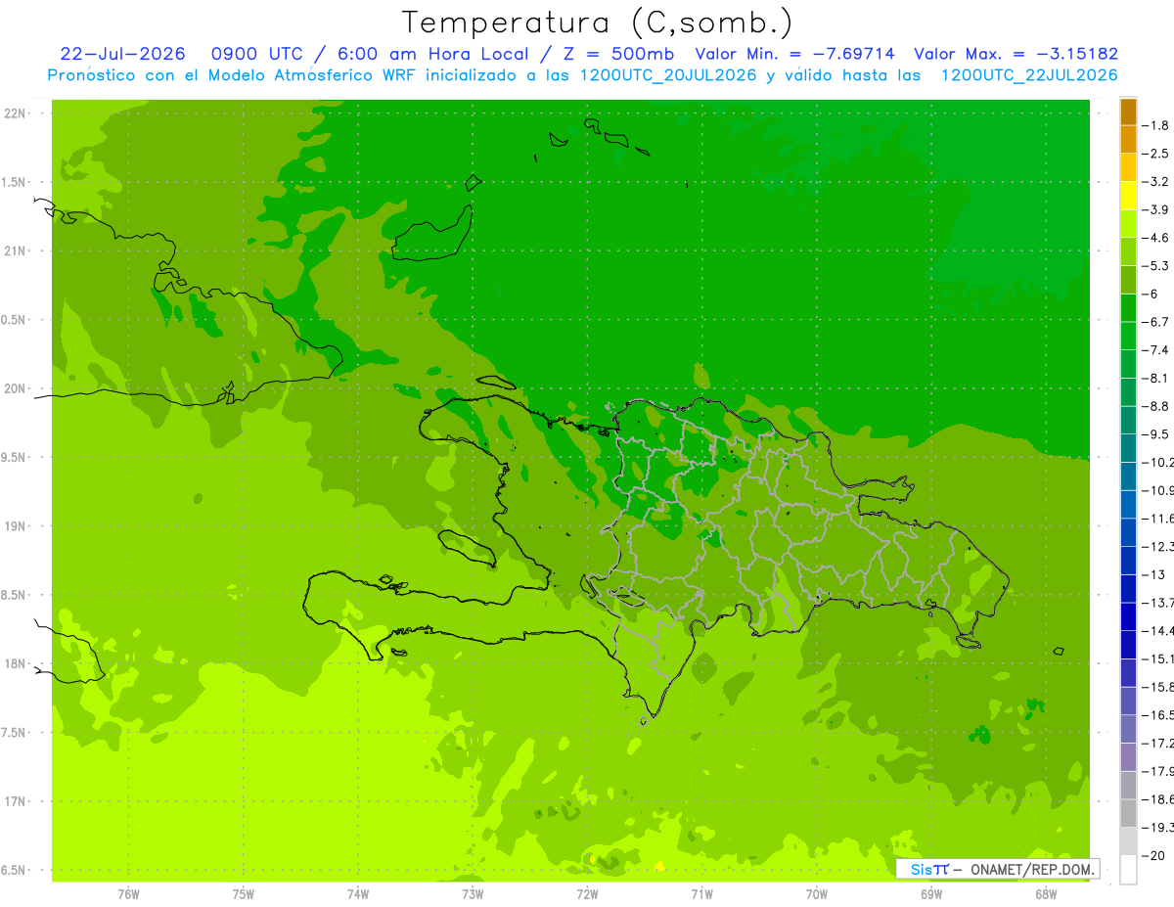Viewport: 1174px width, 907px height.
Task: Click the '75W' longitude label
Action: tap(244, 894)
